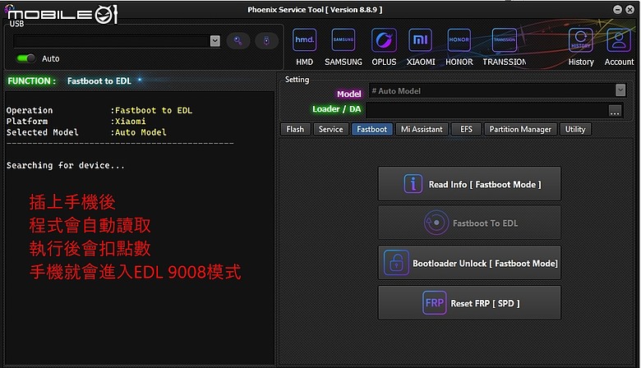Switch to the Service tab
The image size is (641, 368).
click(x=330, y=130)
